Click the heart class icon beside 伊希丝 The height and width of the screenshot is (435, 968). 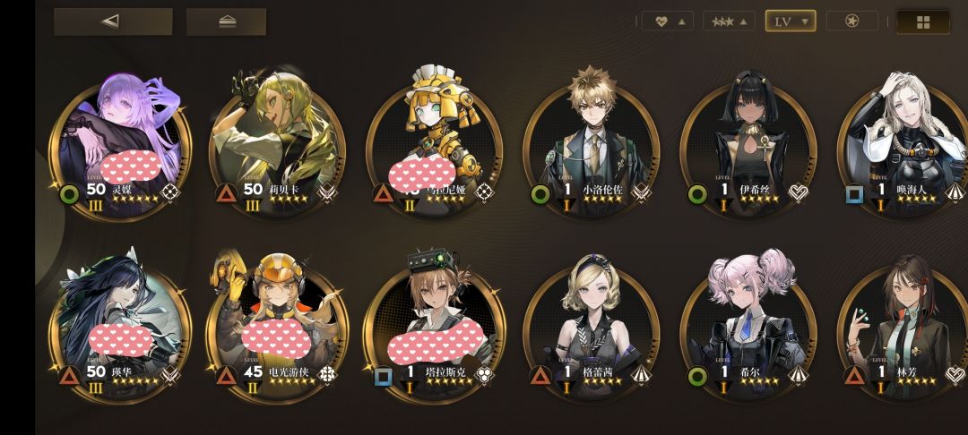[799, 192]
